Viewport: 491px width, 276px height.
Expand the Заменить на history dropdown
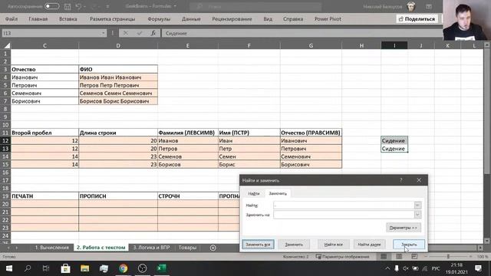(x=417, y=215)
